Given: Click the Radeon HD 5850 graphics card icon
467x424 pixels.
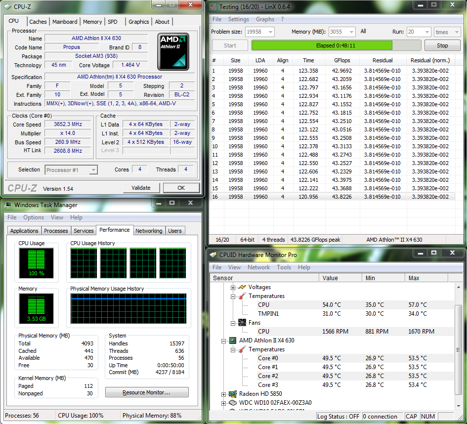Looking at the screenshot, I should (x=232, y=394).
